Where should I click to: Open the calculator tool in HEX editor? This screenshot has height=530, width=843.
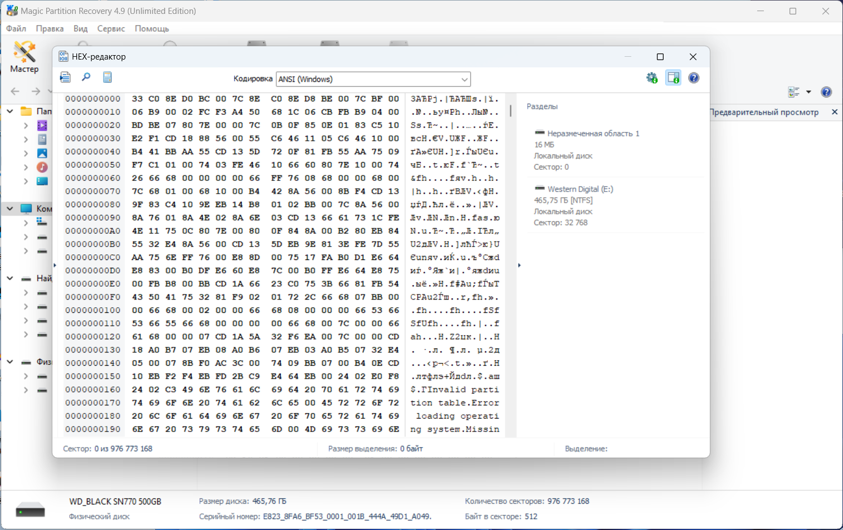[108, 77]
